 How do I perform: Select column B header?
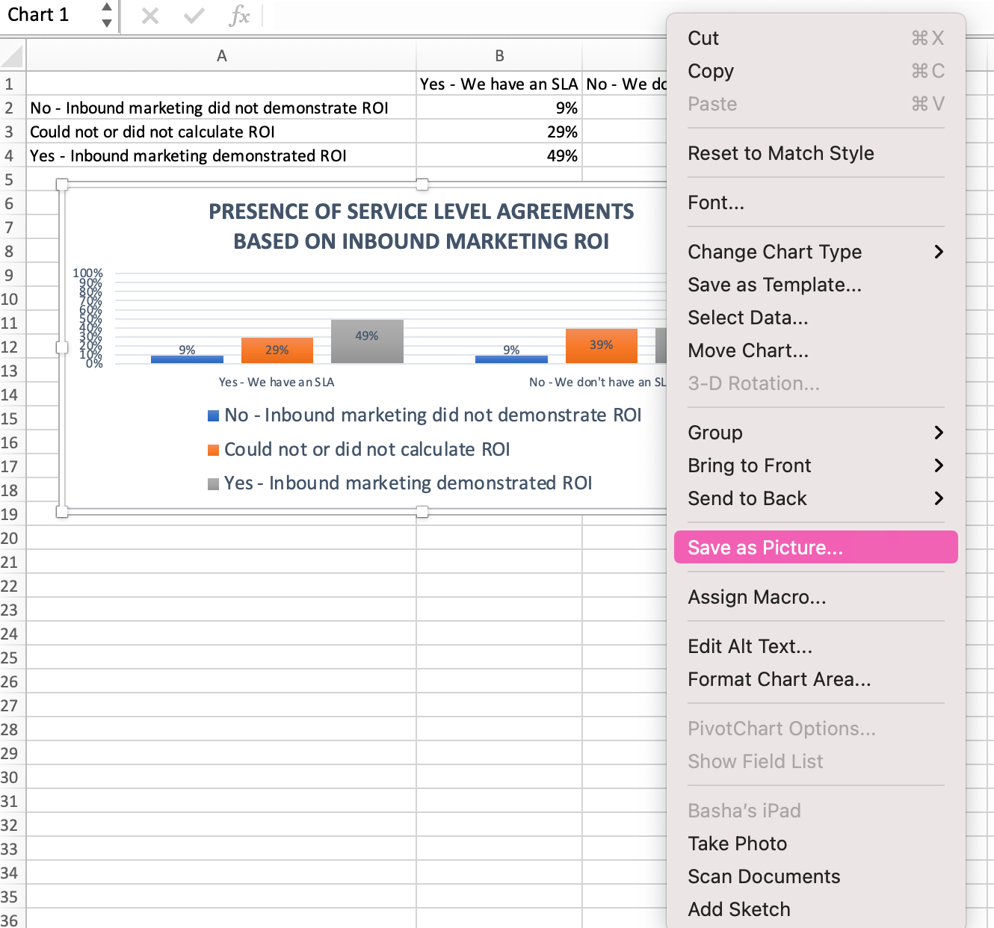point(499,56)
